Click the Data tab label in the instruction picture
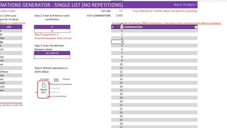The image size is (227, 128). tap(56, 79)
